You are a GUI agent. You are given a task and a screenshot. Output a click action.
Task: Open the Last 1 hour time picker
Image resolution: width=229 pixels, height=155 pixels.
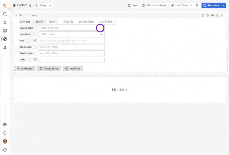[182, 5]
